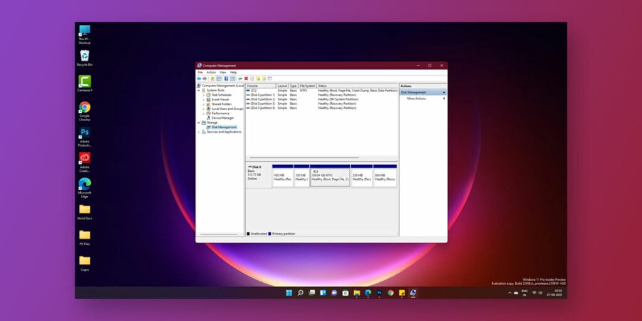Select the (Disk 0 partition 1) row

[322, 95]
